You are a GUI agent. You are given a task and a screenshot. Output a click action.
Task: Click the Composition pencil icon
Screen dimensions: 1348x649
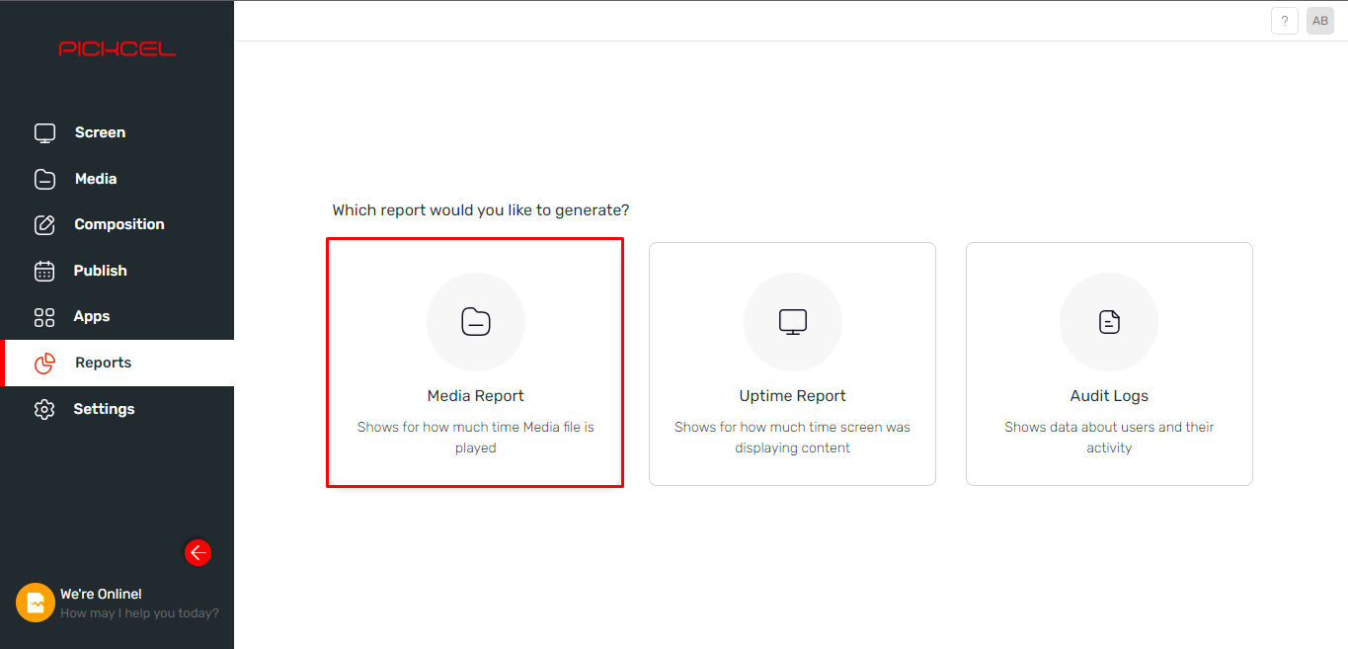click(44, 224)
